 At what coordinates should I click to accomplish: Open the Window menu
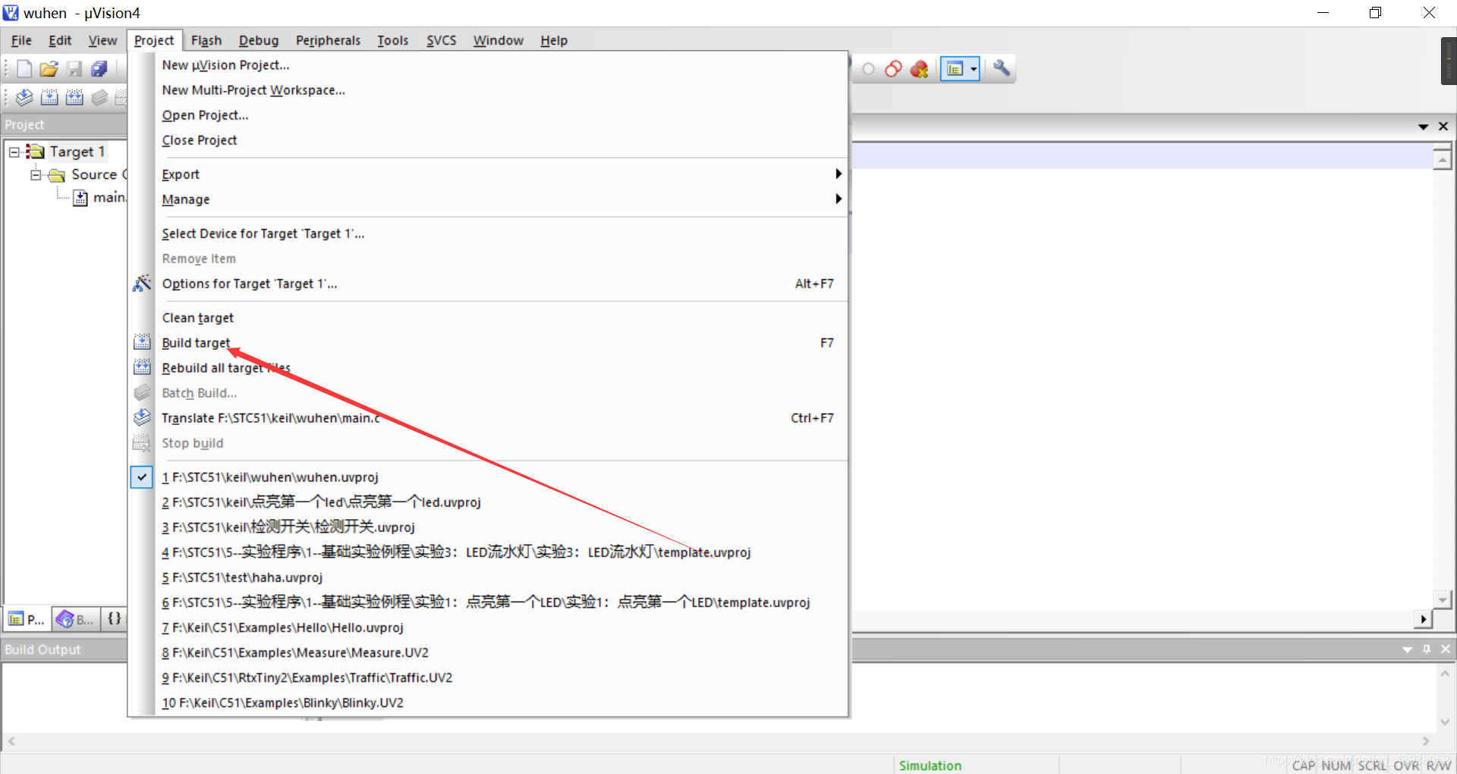(499, 40)
